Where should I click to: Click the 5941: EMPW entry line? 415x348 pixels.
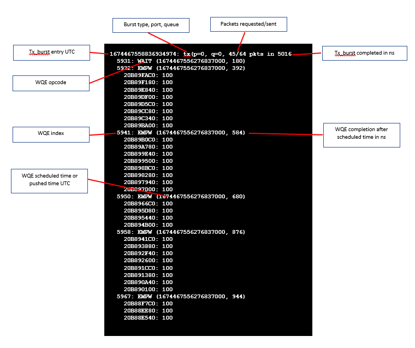coord(181,133)
